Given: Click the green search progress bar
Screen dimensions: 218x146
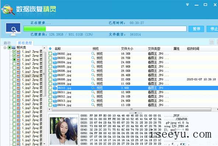Looking at the screenshot, I should pos(105,29).
